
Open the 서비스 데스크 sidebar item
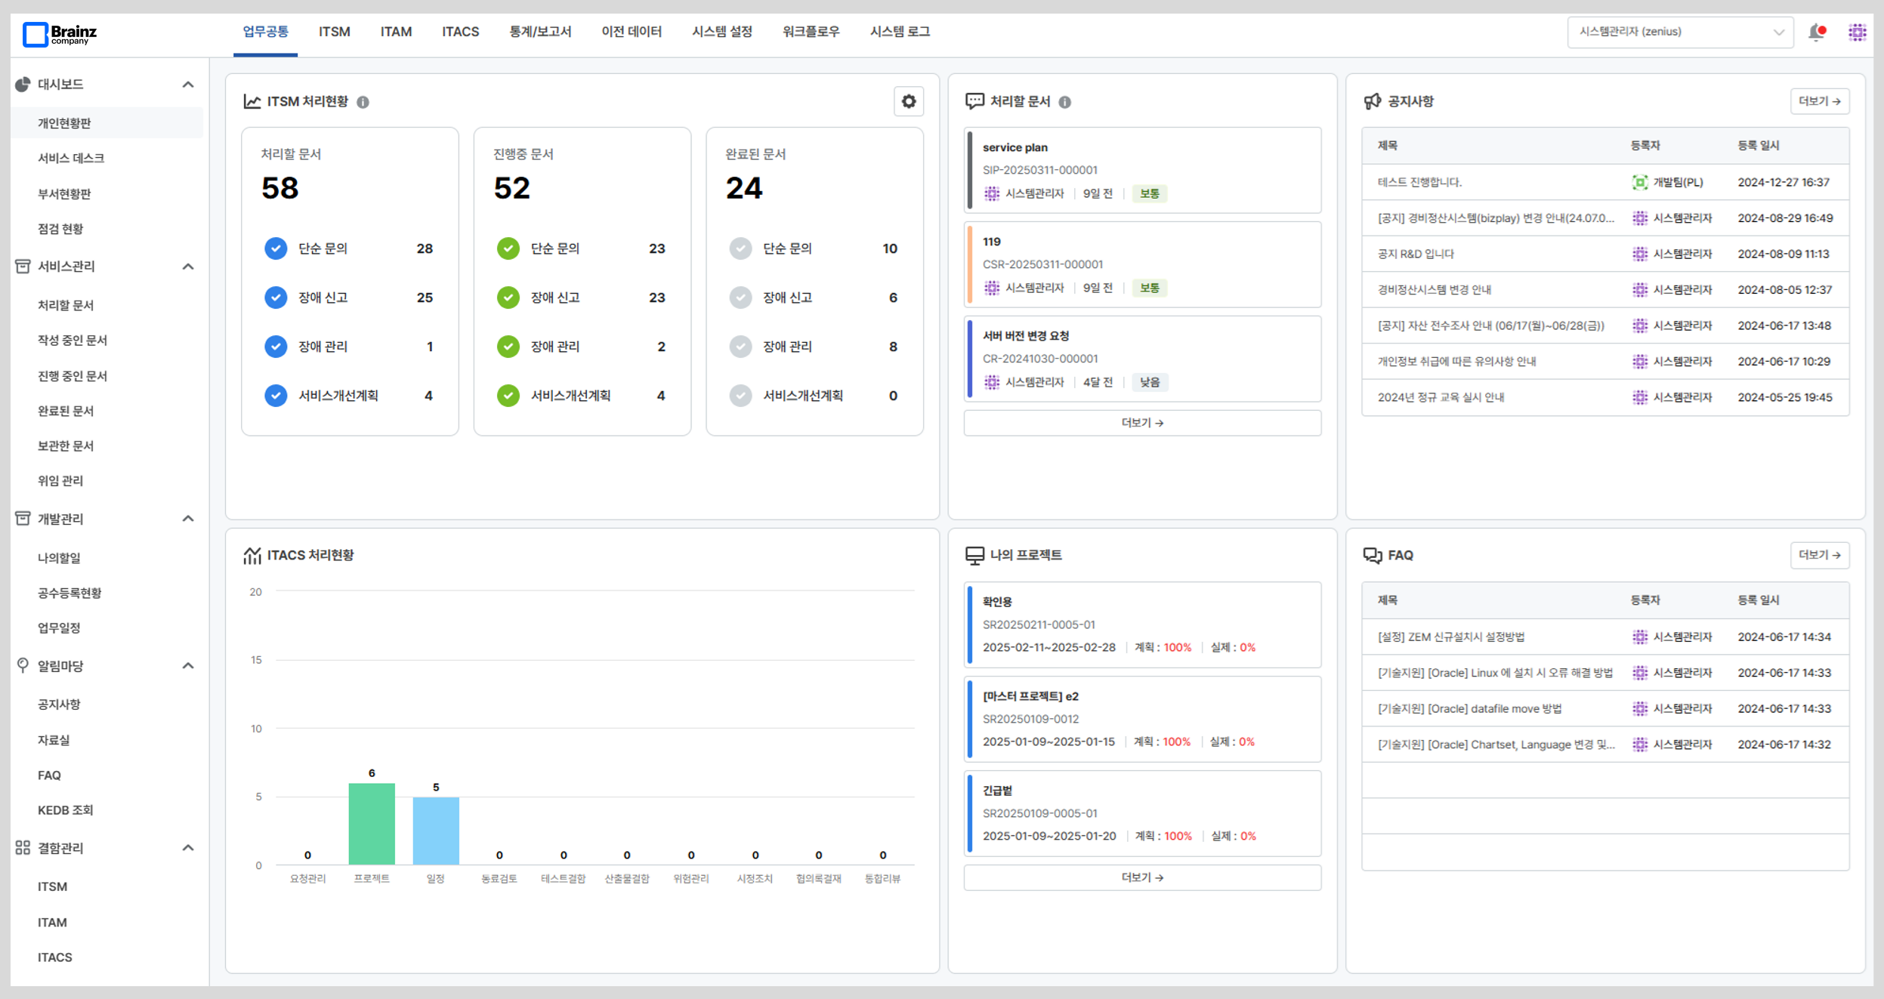[71, 158]
